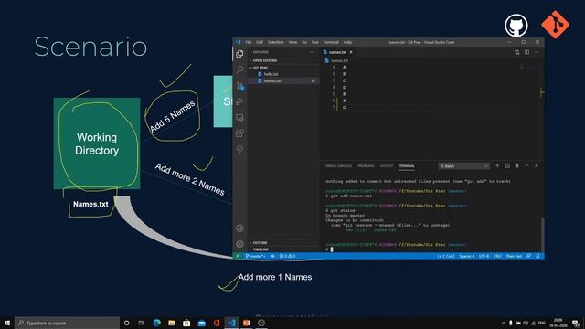Open the Windows Start menu

pyautogui.click(x=7, y=323)
